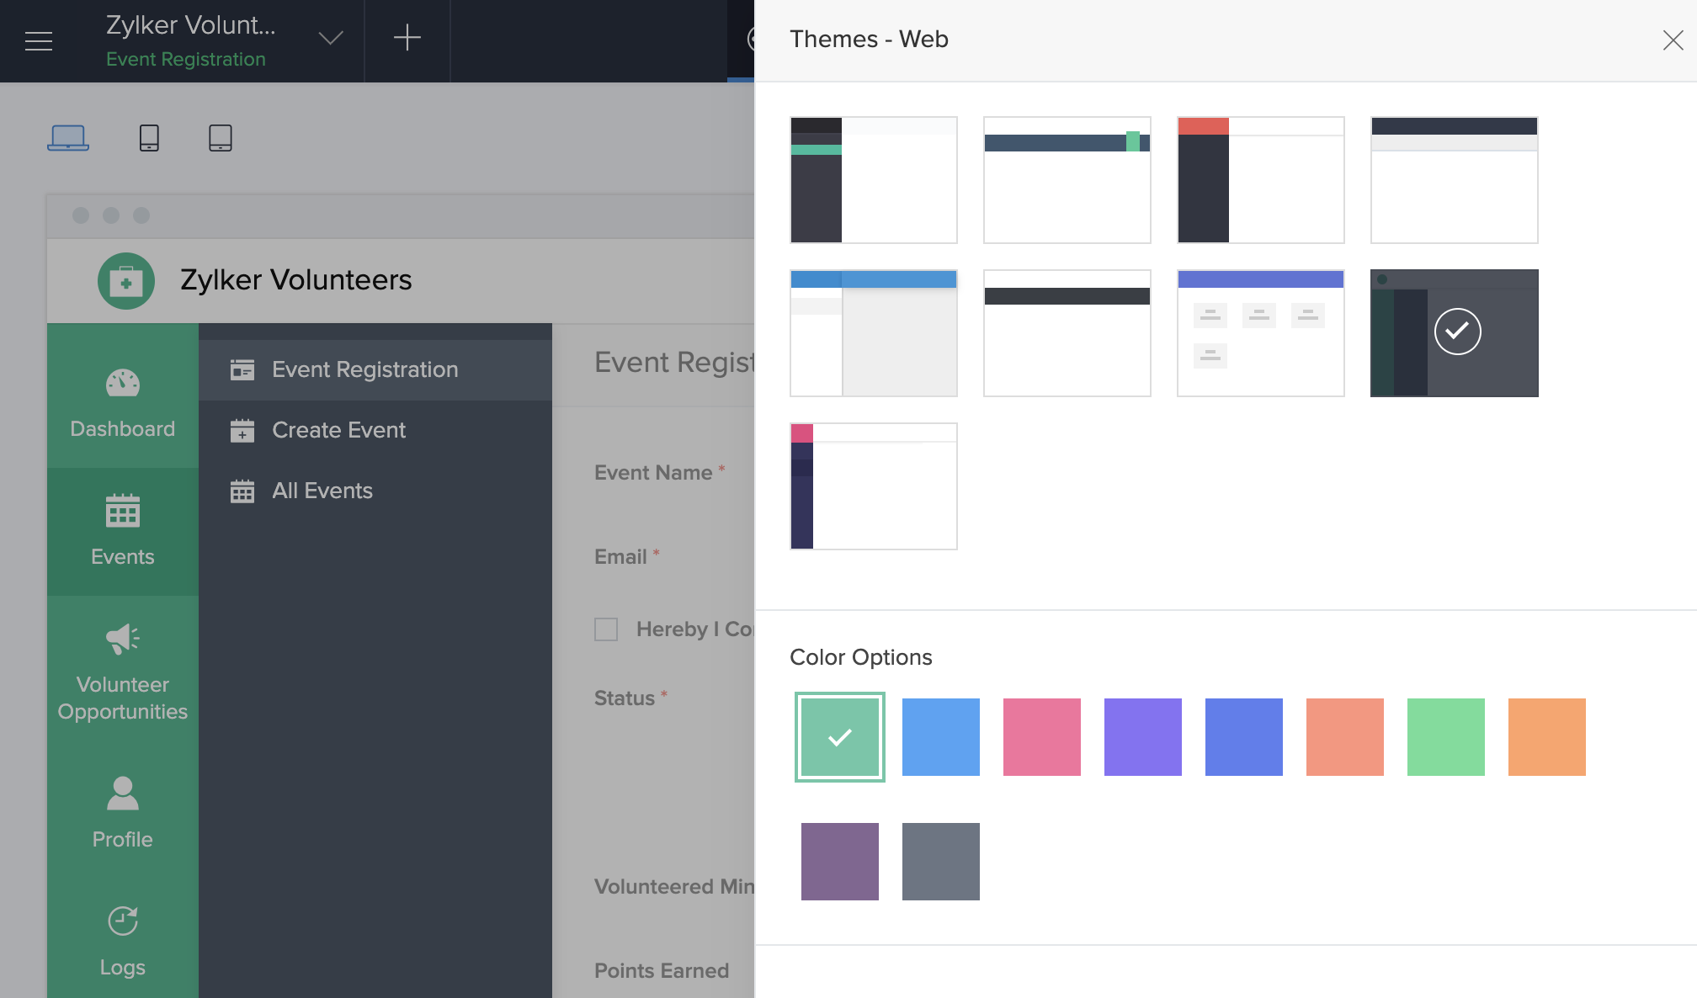Viewport: 1697px width, 998px height.
Task: Select Create Event from the menu
Action: click(x=338, y=430)
